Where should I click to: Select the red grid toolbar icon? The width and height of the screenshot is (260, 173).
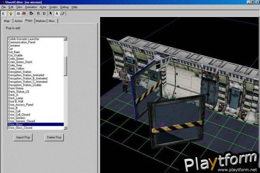[x=24, y=14]
